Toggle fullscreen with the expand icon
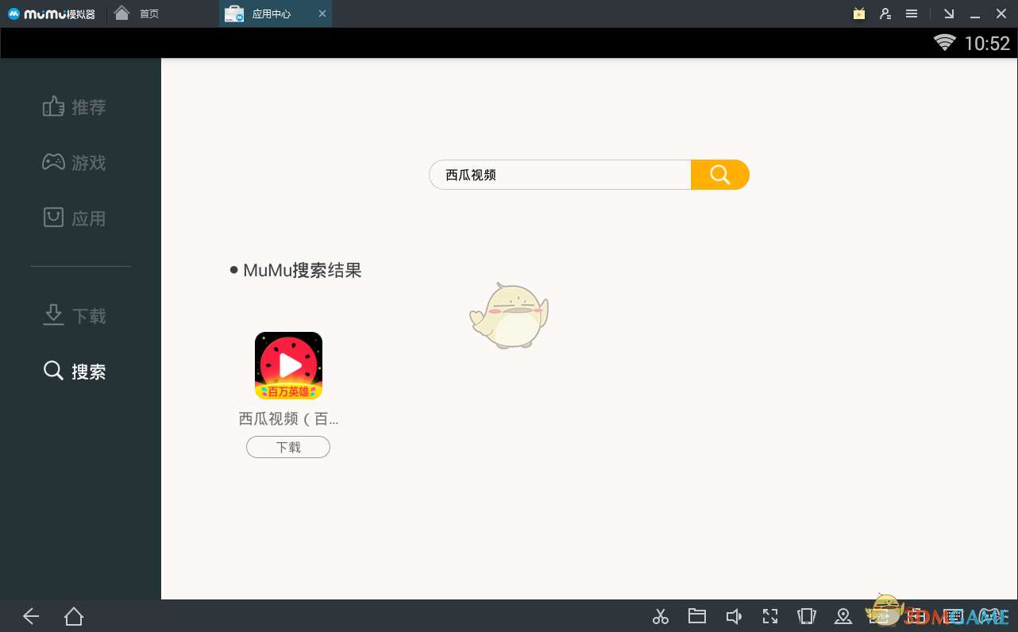Viewport: 1018px width, 632px height. point(770,616)
